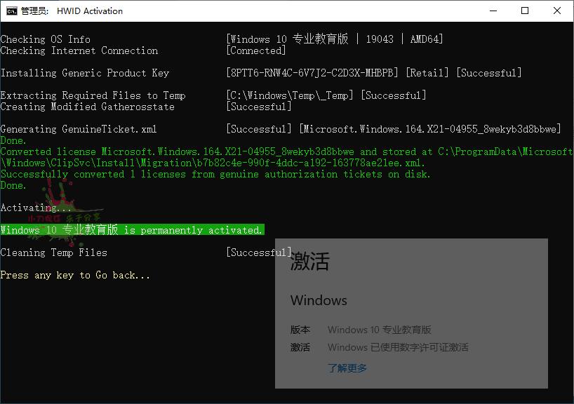574x404 pixels.
Task: Click the Checking OS Info result text
Action: click(x=335, y=39)
